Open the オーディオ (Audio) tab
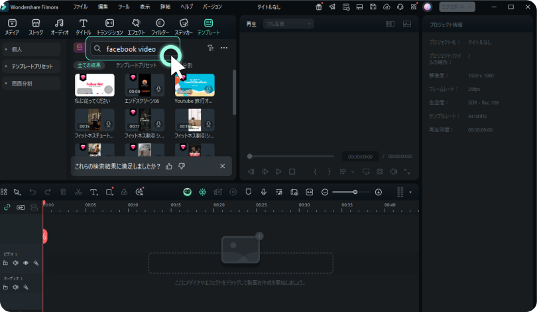 pyautogui.click(x=59, y=27)
